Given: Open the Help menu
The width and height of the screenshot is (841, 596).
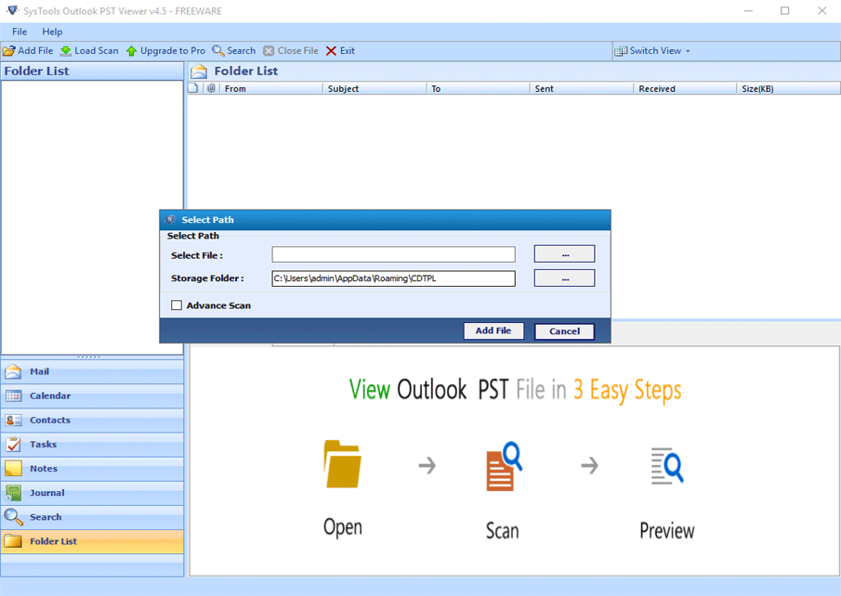Looking at the screenshot, I should (52, 32).
